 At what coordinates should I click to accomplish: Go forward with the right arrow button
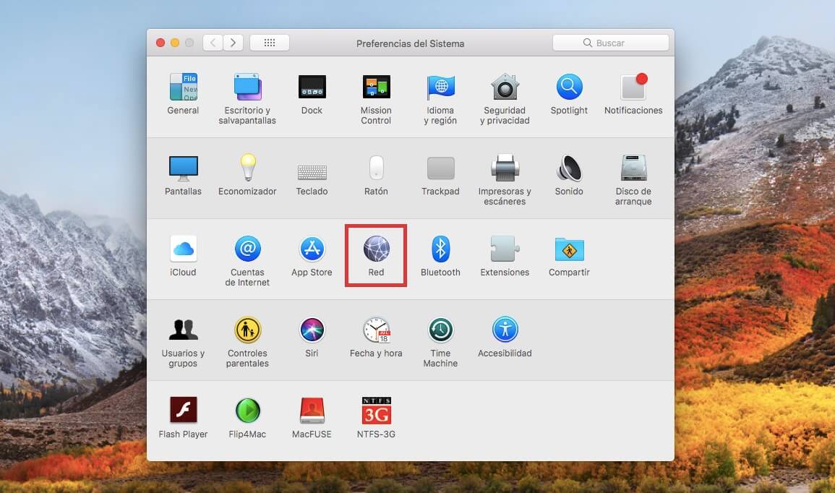pos(234,43)
